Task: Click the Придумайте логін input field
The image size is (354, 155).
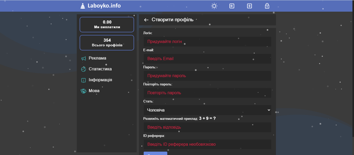Action: click(207, 42)
